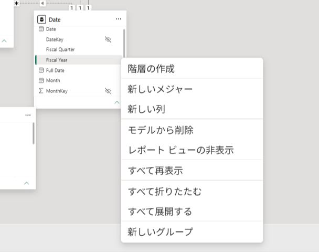Open the Date table more options ellipsis
The image size is (319, 252).
tap(119, 19)
